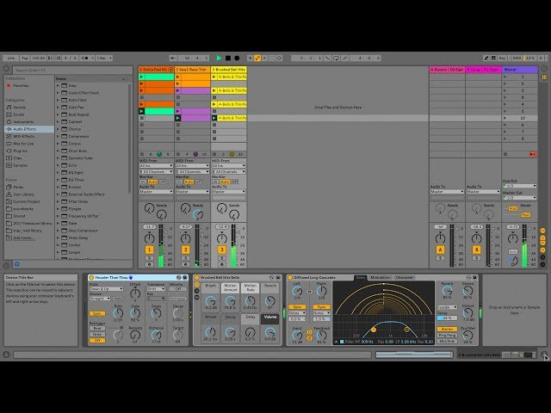This screenshot has width=551, height=413.
Task: Click the track 2 Send B knob
Action: (198, 214)
